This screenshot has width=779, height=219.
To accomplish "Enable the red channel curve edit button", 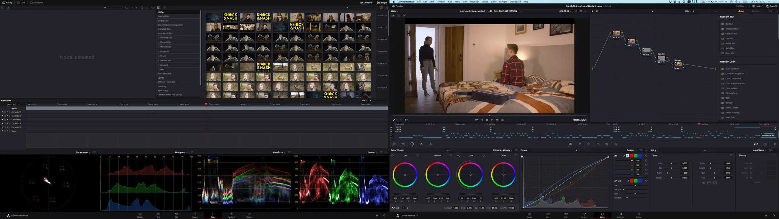I will (632, 156).
